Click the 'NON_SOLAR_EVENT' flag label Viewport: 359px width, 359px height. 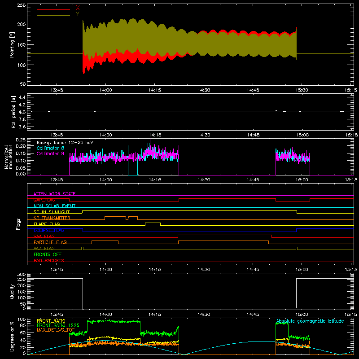(x=54, y=206)
